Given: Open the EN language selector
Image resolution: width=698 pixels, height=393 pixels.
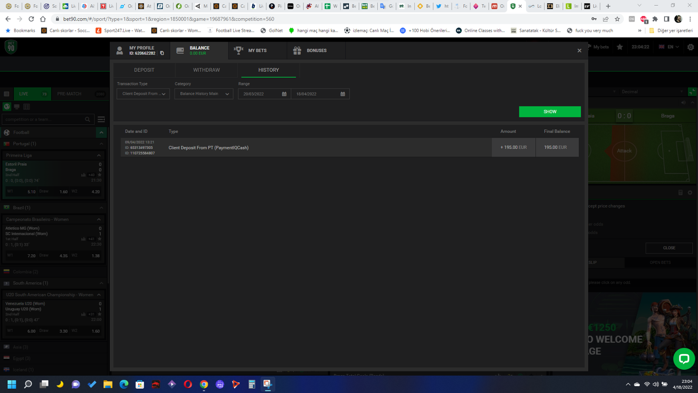Looking at the screenshot, I should coord(669,47).
